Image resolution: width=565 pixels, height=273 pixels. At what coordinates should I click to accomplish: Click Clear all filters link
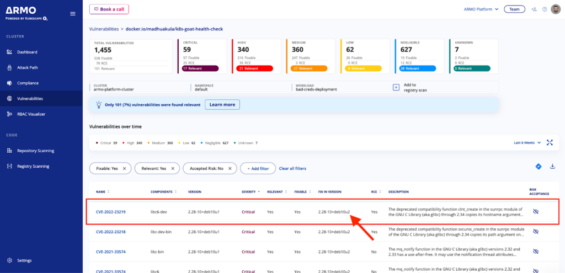click(x=292, y=168)
